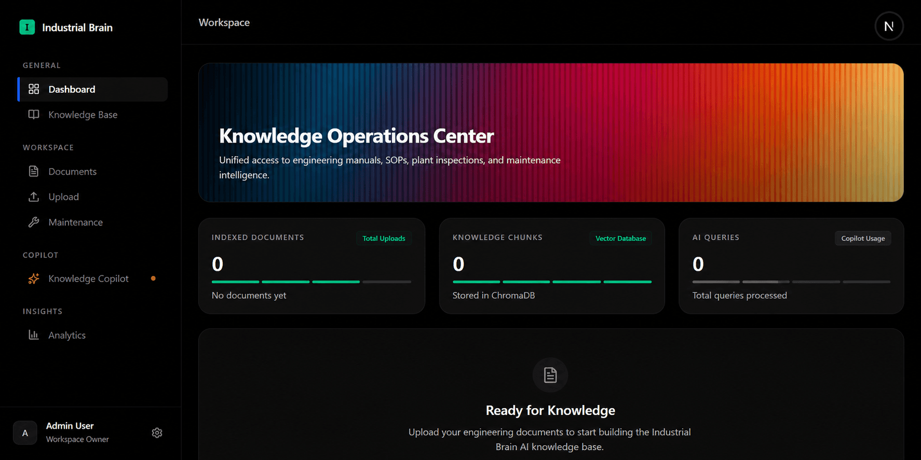
Task: Click the Total Uploads badge
Action: pyautogui.click(x=384, y=238)
